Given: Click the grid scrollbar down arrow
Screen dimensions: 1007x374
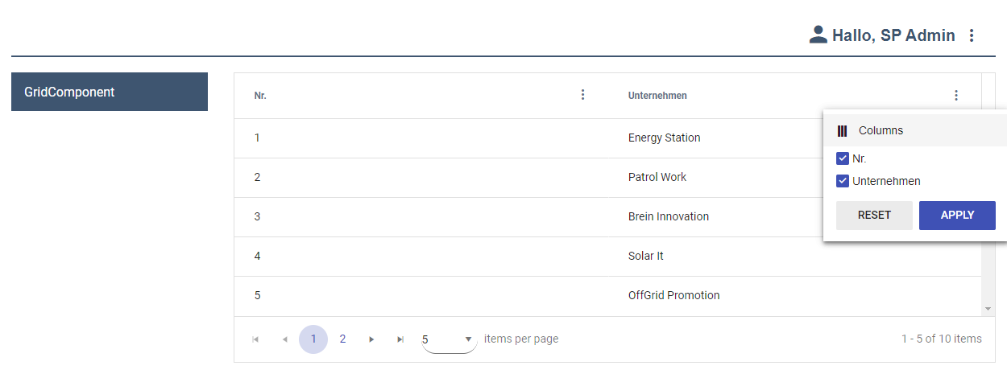Looking at the screenshot, I should tap(988, 309).
